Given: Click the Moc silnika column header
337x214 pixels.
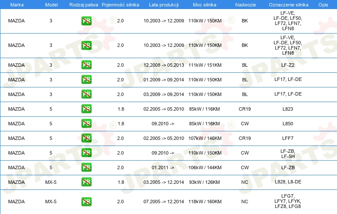Looking at the screenshot, I should (x=205, y=5).
